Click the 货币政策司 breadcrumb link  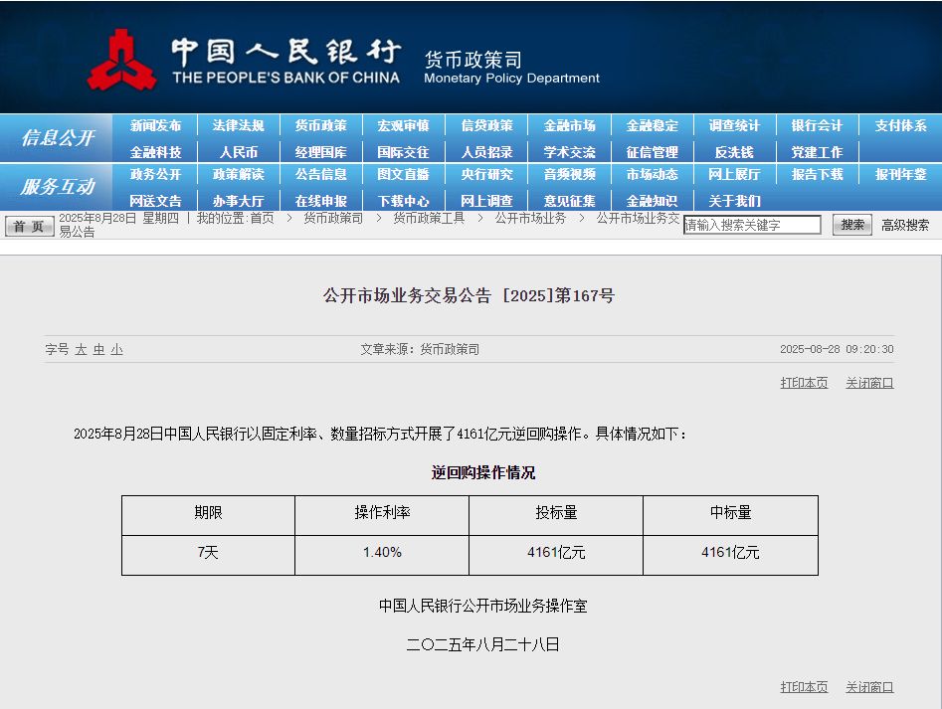pos(333,218)
